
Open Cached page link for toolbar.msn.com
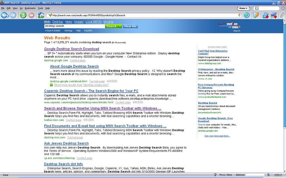click(74, 120)
